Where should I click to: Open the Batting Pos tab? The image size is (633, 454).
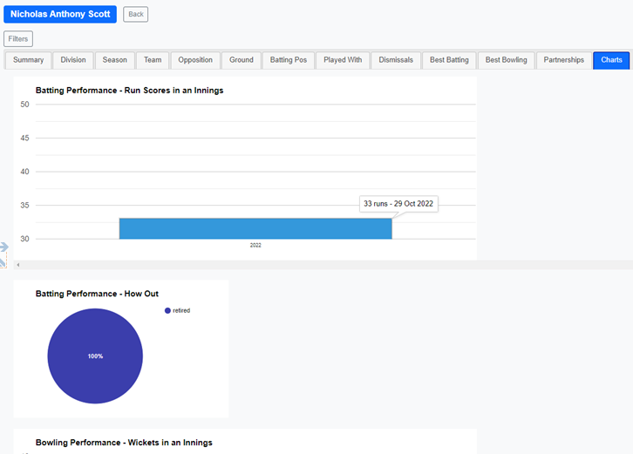(x=289, y=60)
